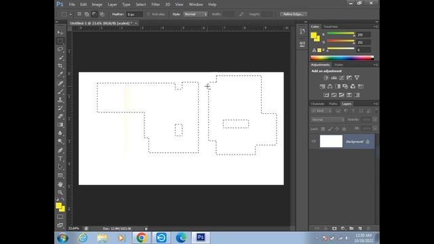Select the Brush tool
Screen dimensions: 434x244
pos(60,91)
